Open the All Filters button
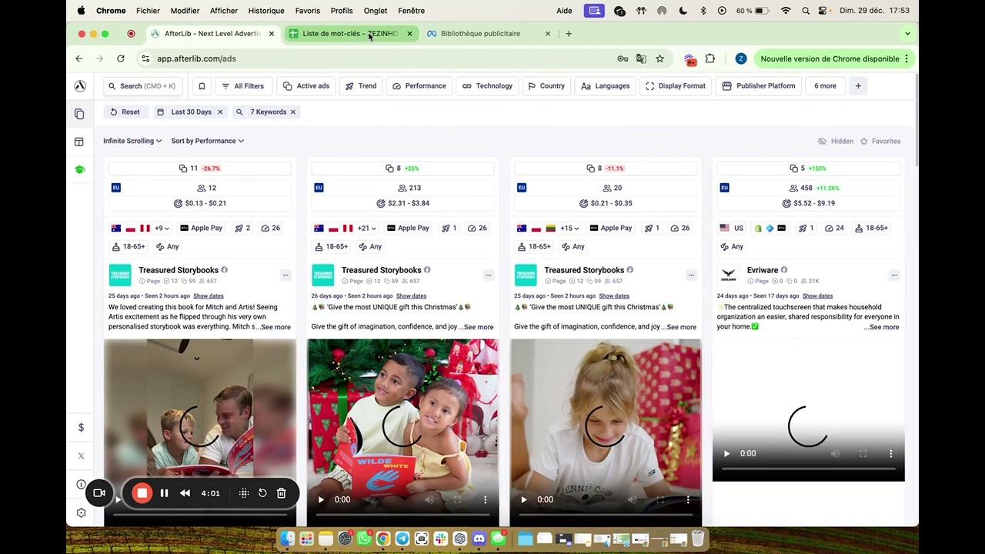Viewport: 985px width, 554px height. (243, 86)
